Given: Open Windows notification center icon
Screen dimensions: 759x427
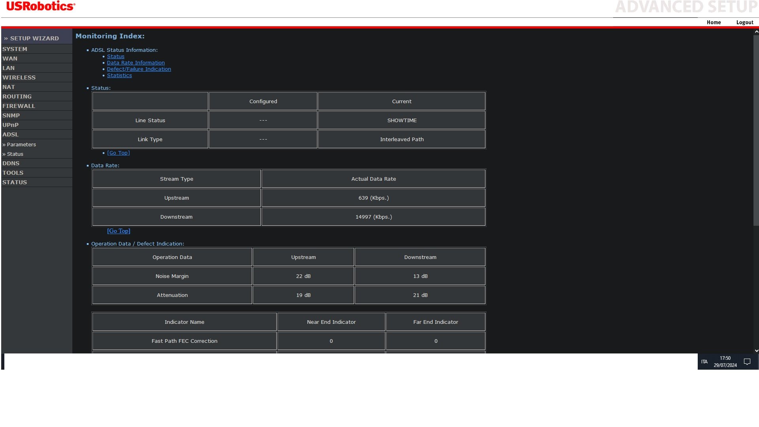Looking at the screenshot, I should point(747,362).
